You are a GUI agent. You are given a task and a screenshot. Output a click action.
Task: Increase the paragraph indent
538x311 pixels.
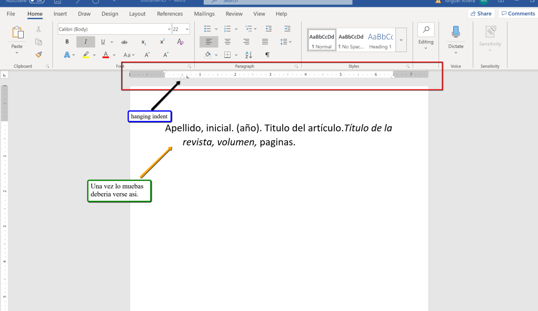(x=287, y=29)
